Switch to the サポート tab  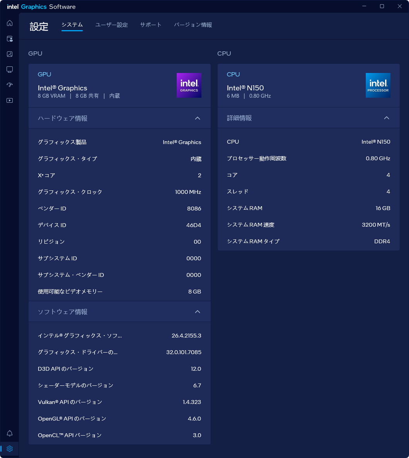click(150, 25)
